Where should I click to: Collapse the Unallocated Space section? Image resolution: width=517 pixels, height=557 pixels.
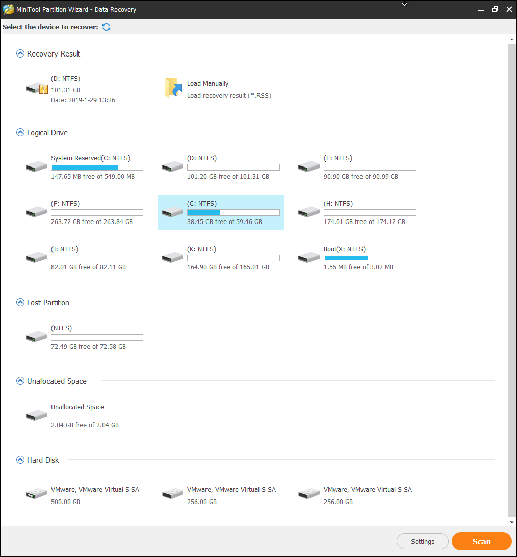pyautogui.click(x=20, y=381)
